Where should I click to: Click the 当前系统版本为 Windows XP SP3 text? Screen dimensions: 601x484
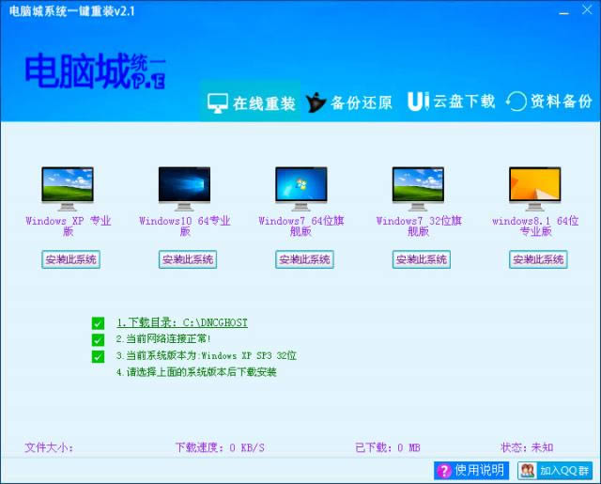point(207,355)
